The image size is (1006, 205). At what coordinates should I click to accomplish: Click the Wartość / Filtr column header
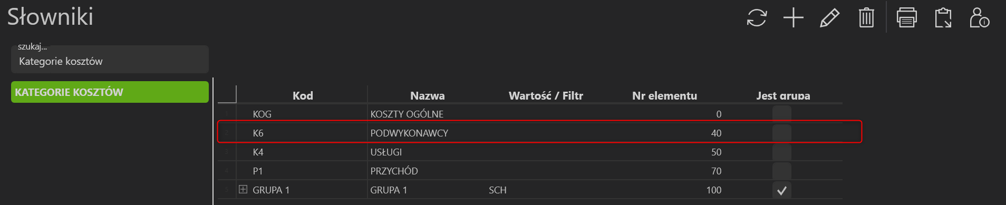coord(546,95)
